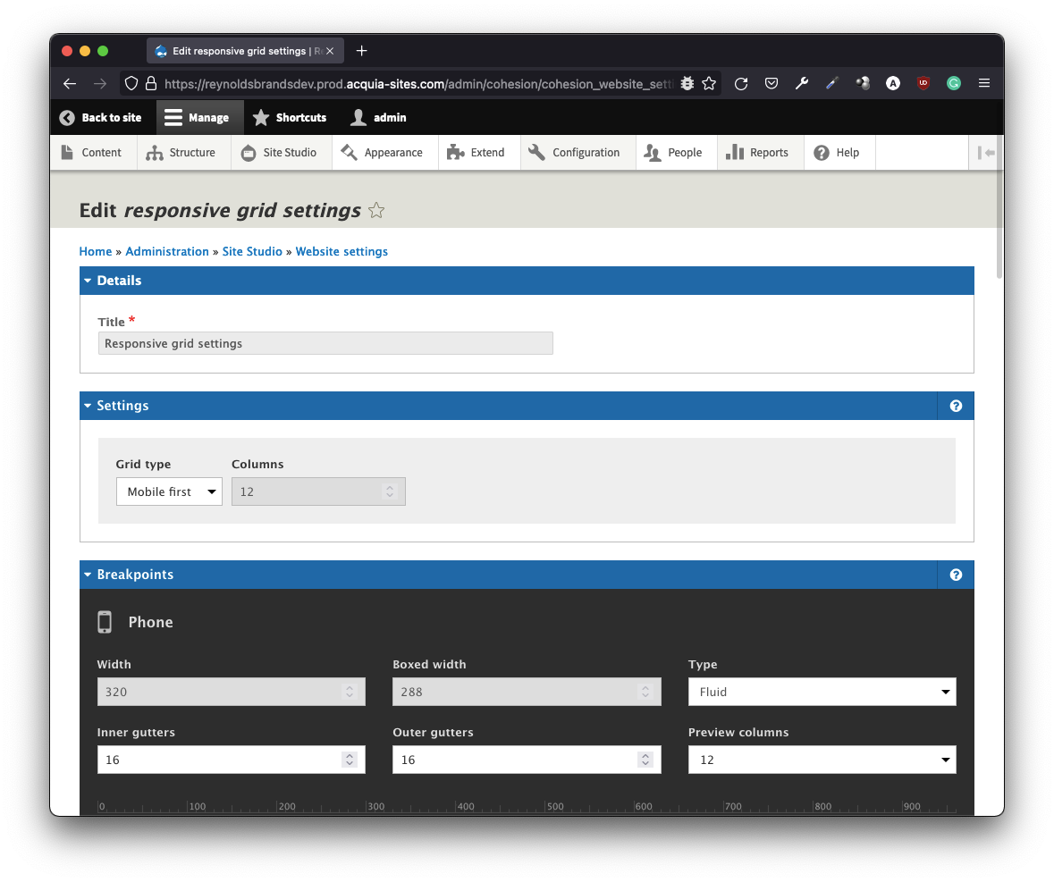Collapse the Details section
This screenshot has width=1054, height=882.
(x=119, y=281)
